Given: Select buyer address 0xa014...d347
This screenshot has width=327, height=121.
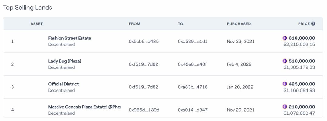Looking at the screenshot, I should point(193,110).
